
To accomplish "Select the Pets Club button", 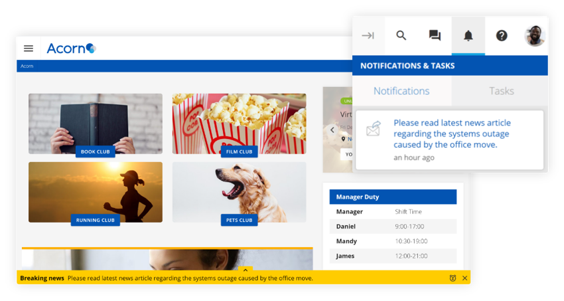I will [239, 220].
